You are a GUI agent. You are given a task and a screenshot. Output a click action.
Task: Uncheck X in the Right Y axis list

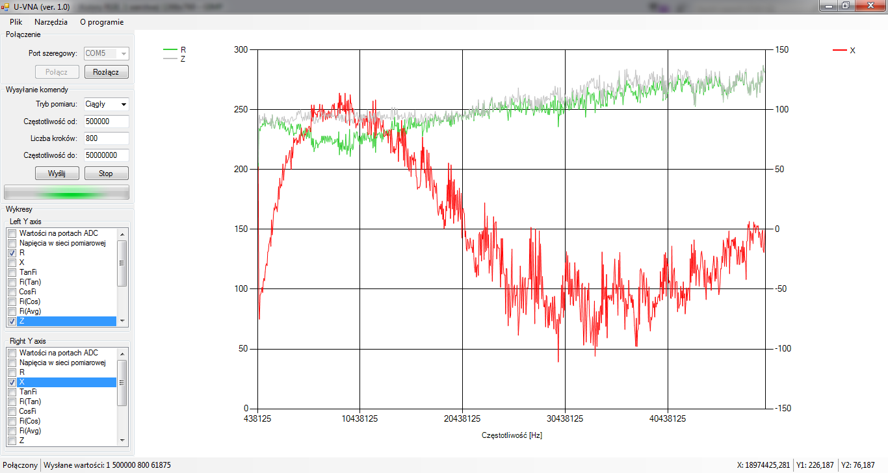point(12,382)
